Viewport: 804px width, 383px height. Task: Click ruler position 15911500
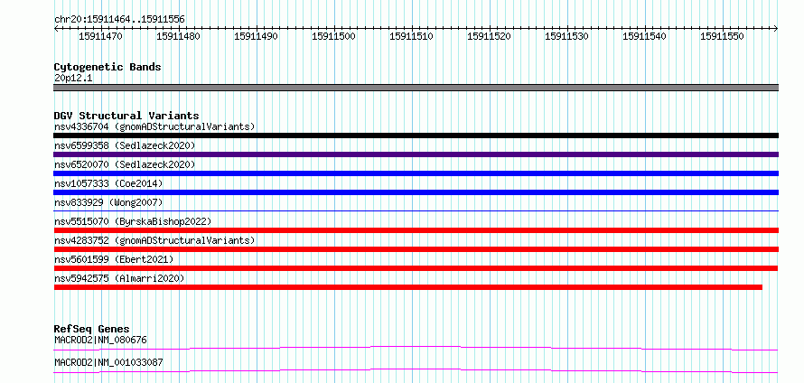pyautogui.click(x=333, y=36)
